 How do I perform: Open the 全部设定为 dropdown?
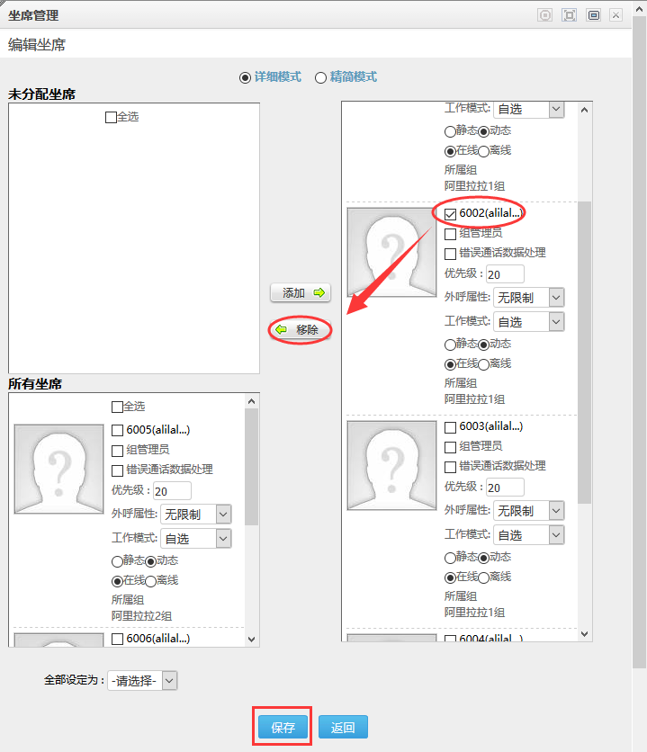[143, 681]
